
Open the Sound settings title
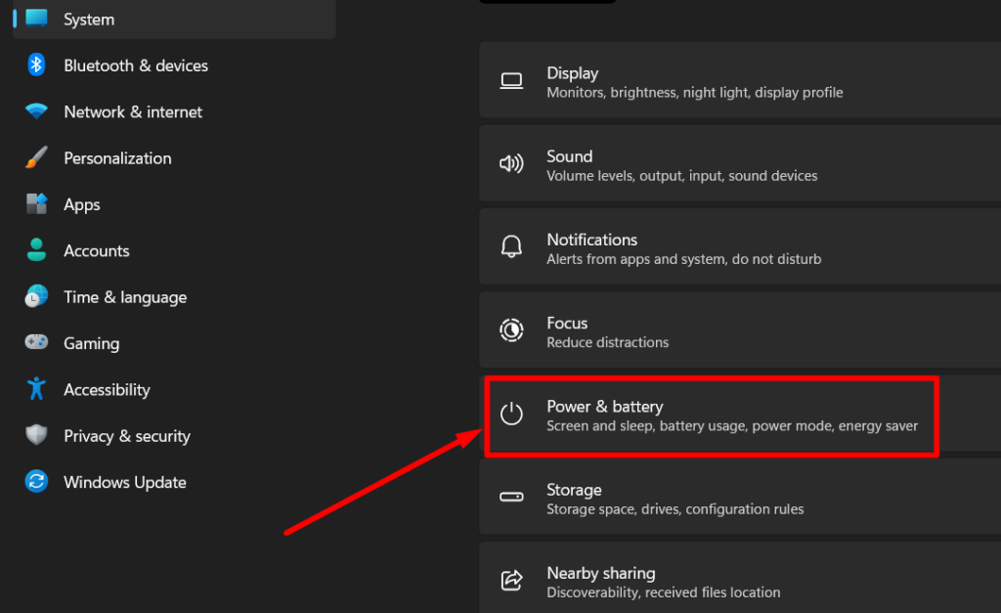[x=570, y=156]
